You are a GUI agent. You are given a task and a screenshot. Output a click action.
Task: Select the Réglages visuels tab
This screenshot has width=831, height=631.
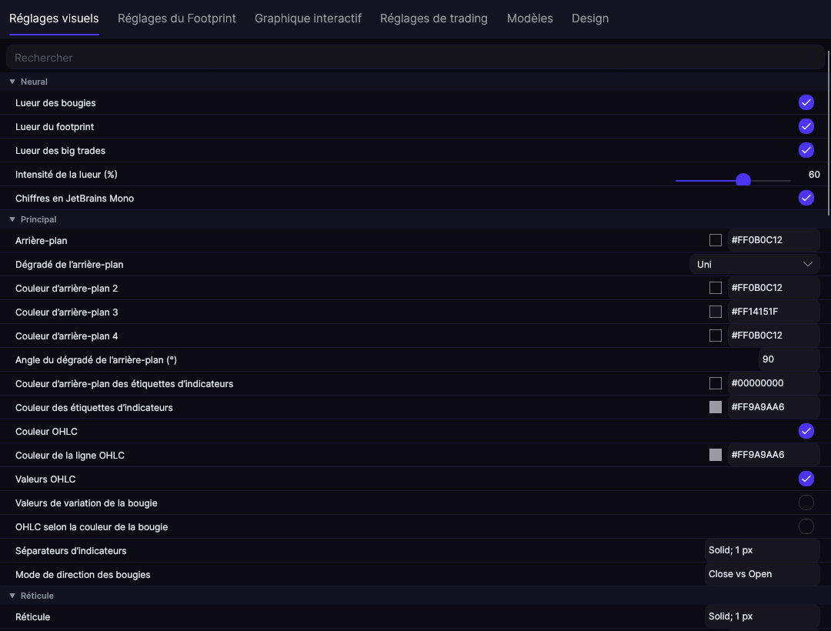tap(54, 18)
